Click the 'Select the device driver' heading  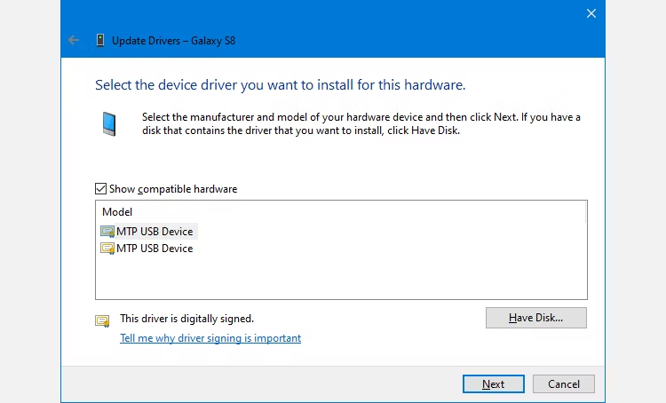pos(280,85)
